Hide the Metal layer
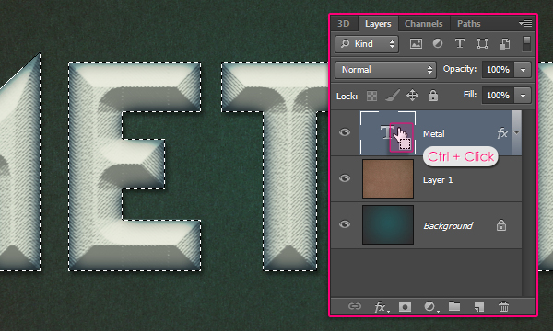The image size is (553, 331). pyautogui.click(x=345, y=132)
